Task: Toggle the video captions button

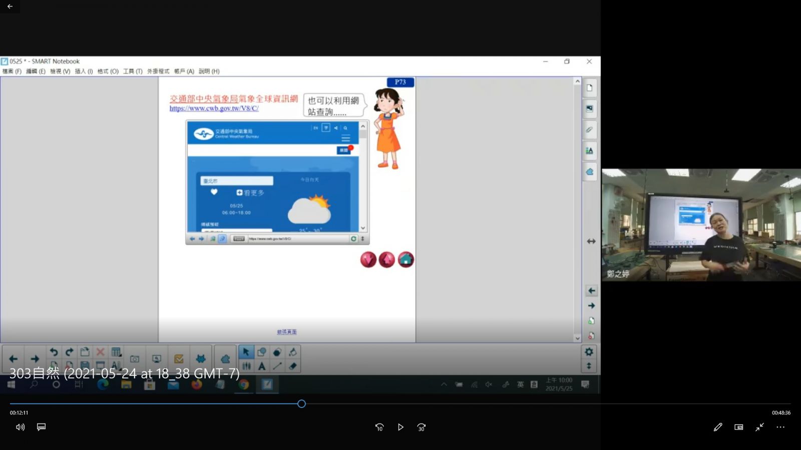Action: pos(42,427)
